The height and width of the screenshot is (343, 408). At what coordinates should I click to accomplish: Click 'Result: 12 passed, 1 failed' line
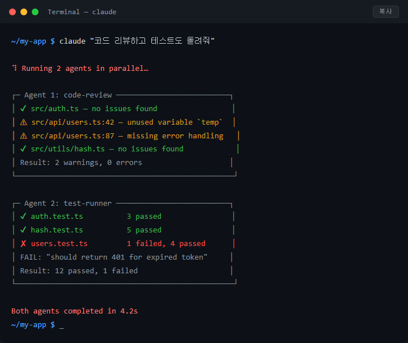click(79, 271)
